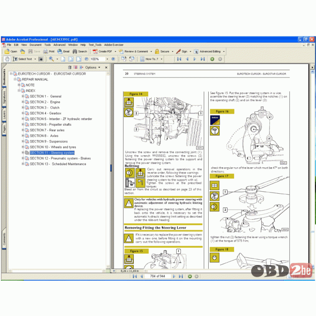This screenshot has width=316, height=316.
Task: Click the open web page icon
Action: pyautogui.click(x=22, y=51)
